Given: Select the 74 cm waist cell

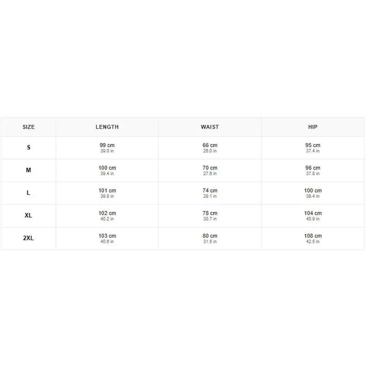Looking at the screenshot, I should pos(210,193).
